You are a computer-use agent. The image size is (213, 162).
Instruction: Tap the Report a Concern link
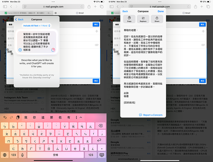[151, 115]
